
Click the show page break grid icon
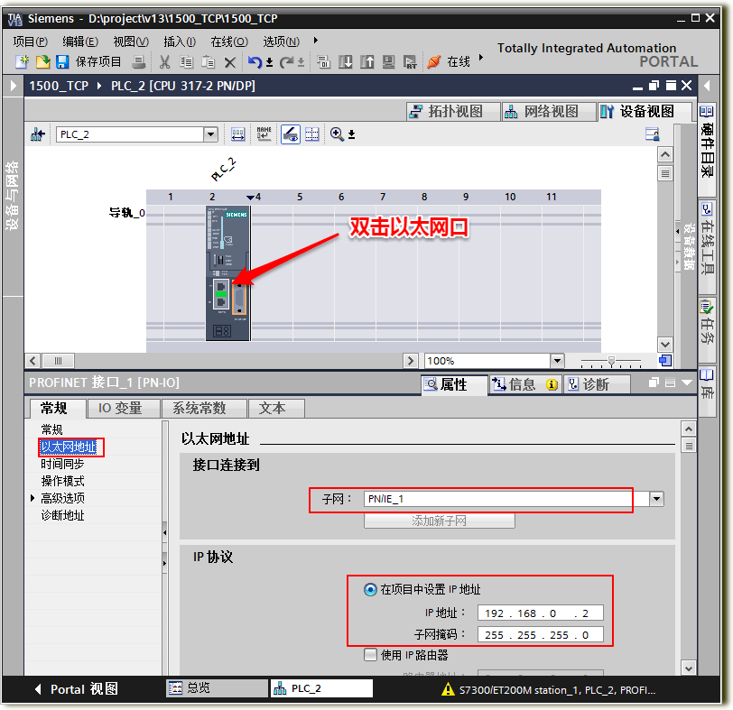pyautogui.click(x=311, y=134)
